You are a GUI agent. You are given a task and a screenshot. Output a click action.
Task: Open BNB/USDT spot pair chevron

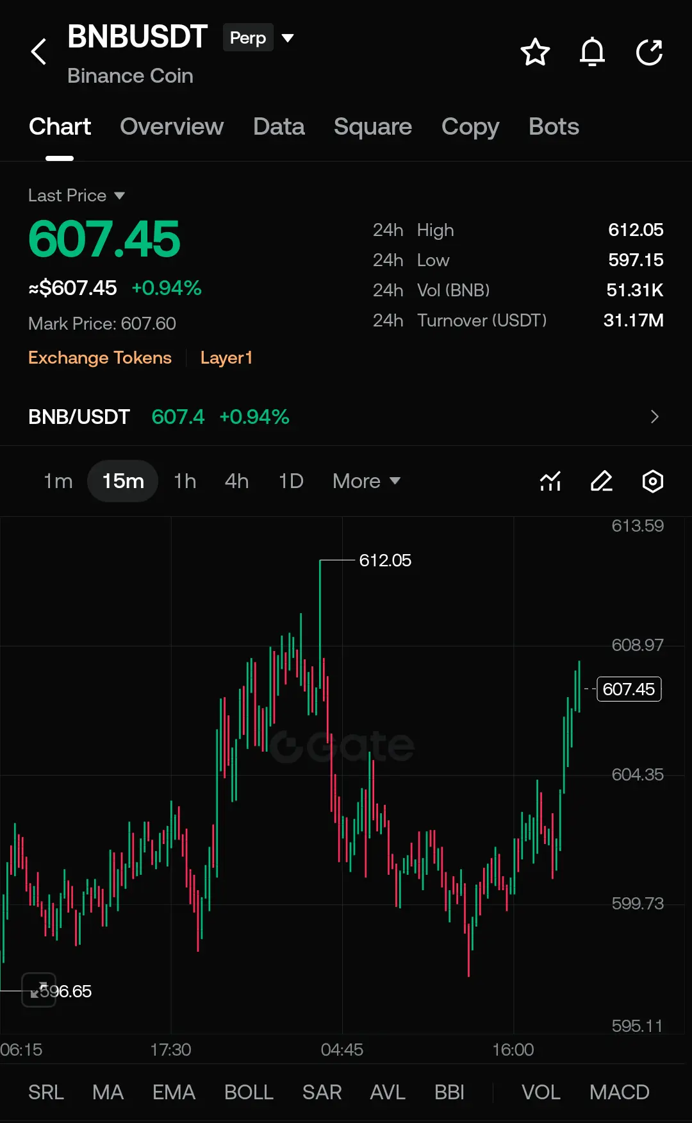(x=654, y=417)
